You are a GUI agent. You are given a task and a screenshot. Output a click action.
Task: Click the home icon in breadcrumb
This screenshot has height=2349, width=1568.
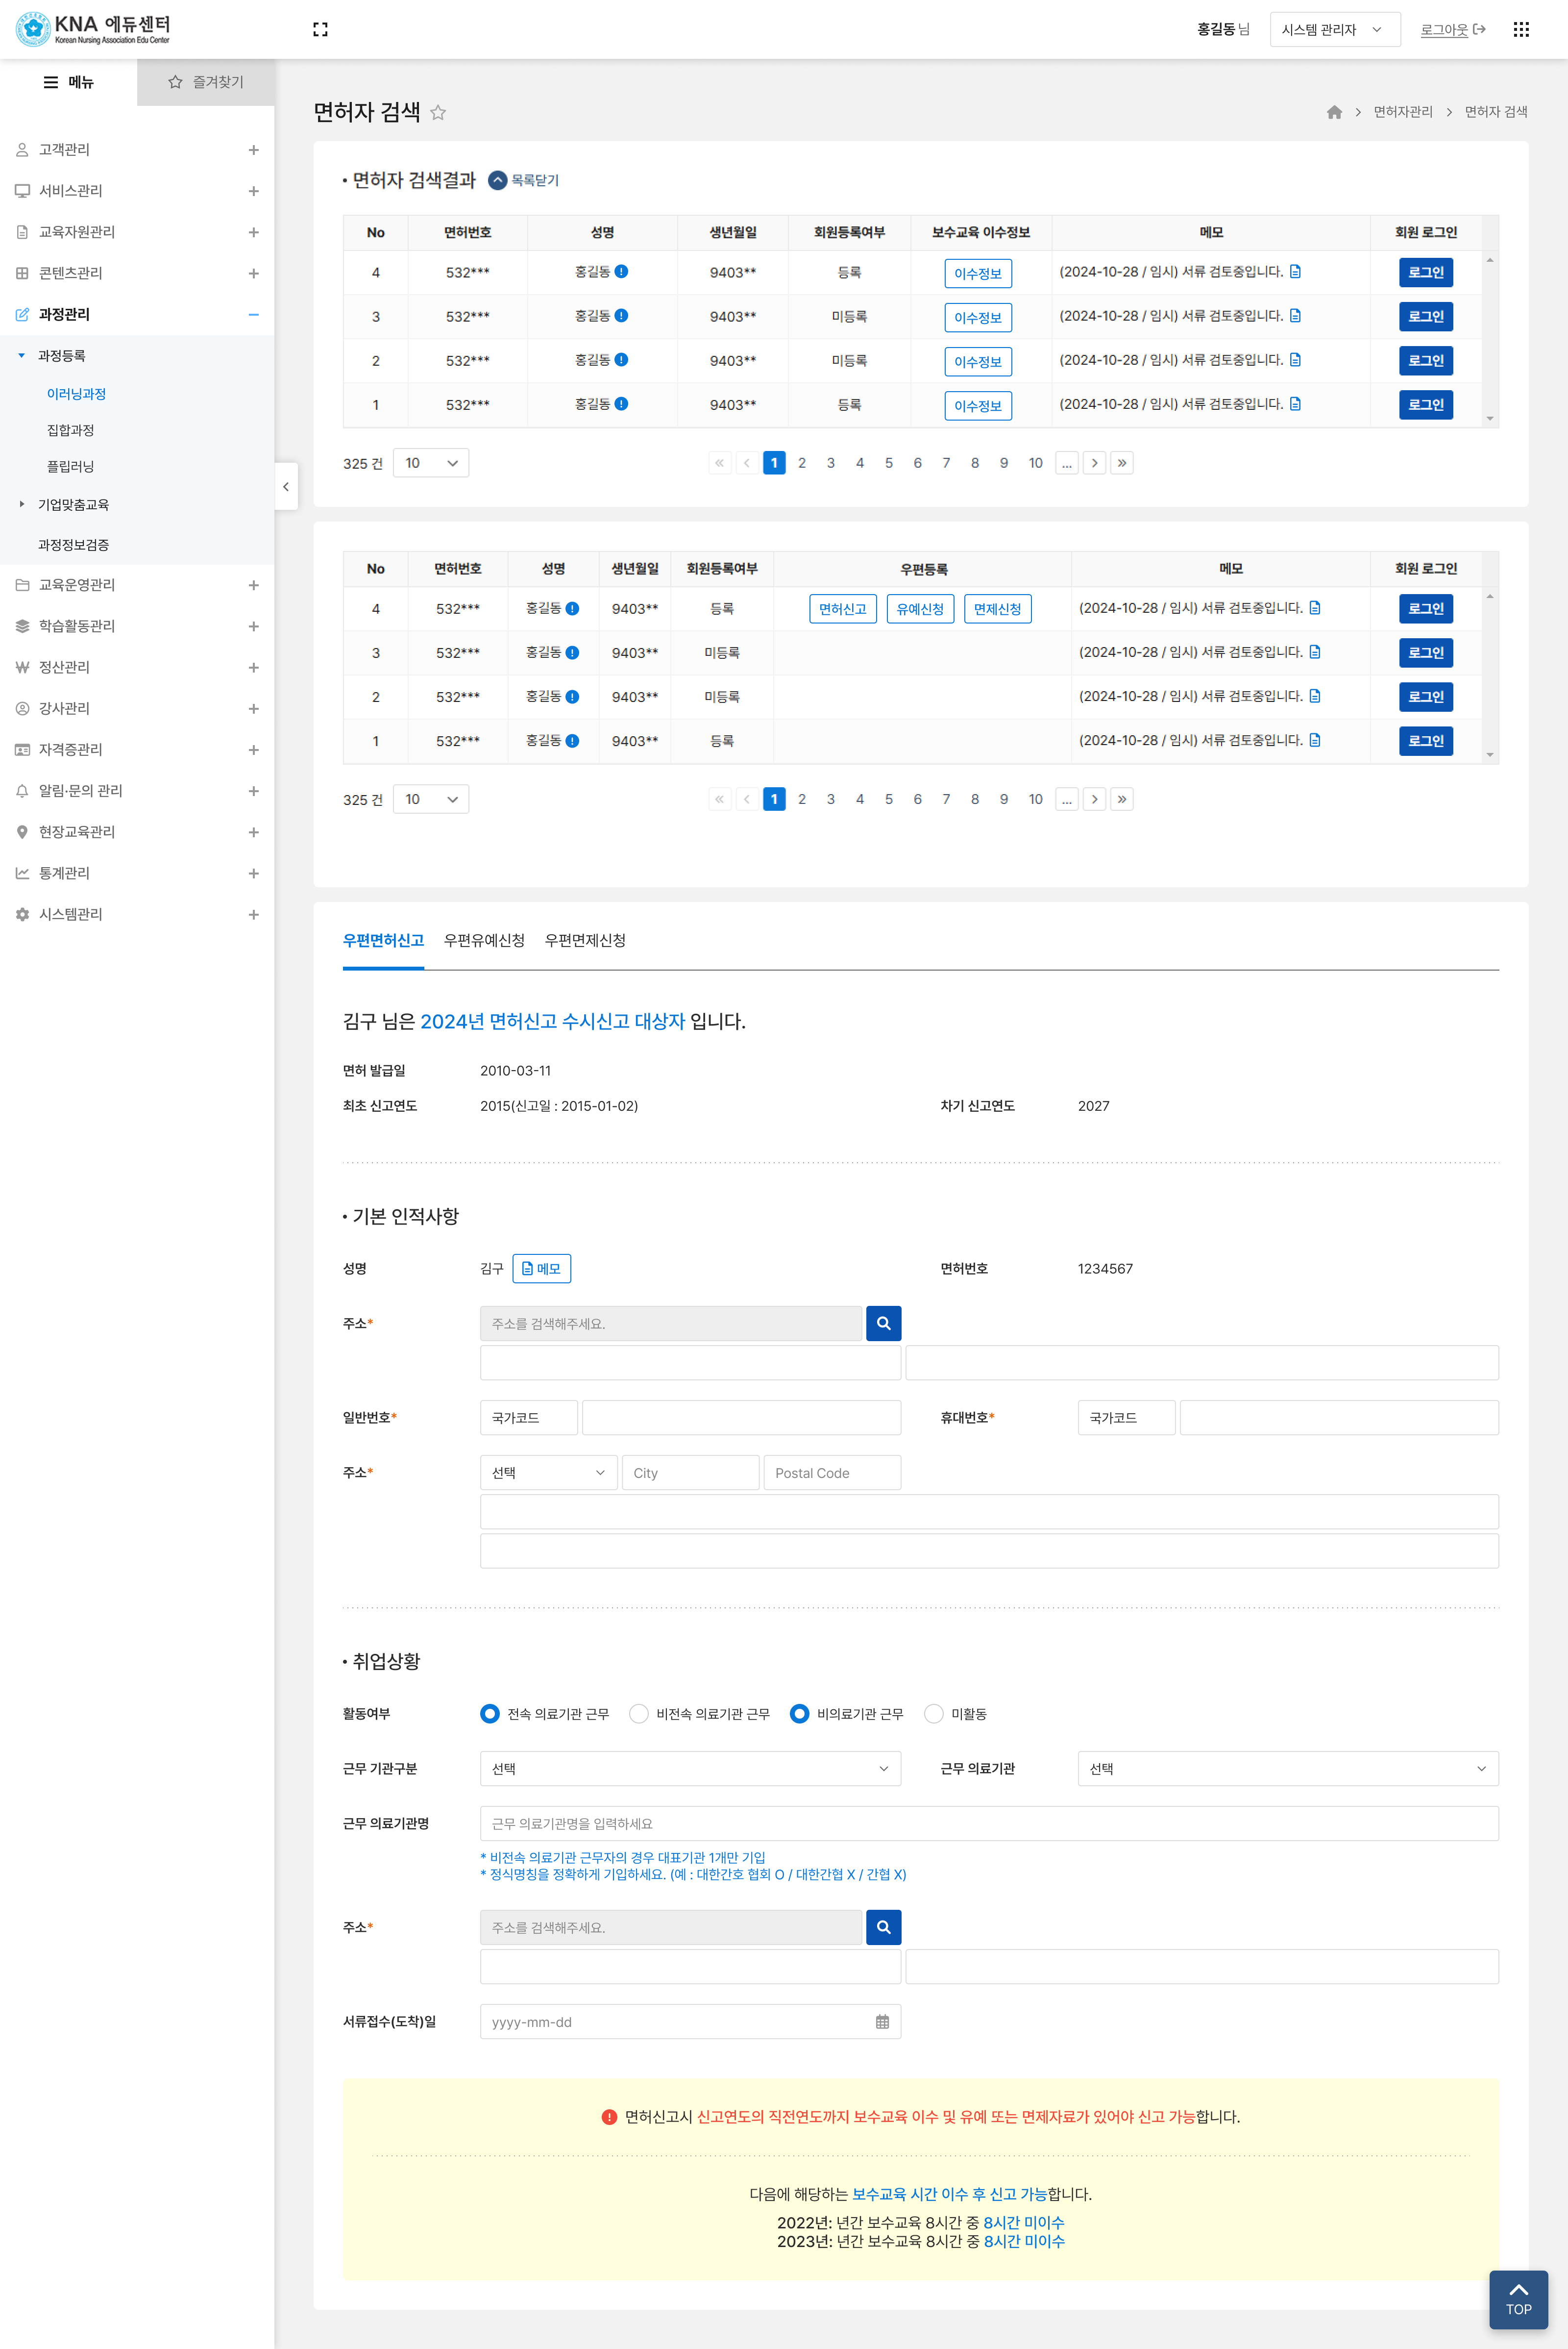click(1333, 112)
